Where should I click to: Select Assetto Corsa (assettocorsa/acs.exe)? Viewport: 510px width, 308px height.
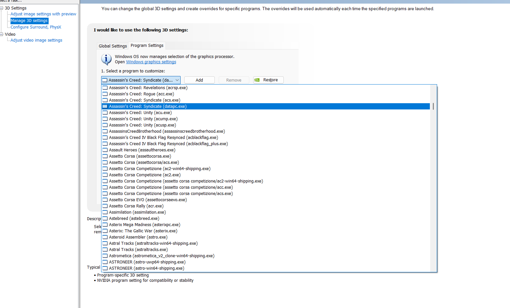(266, 163)
